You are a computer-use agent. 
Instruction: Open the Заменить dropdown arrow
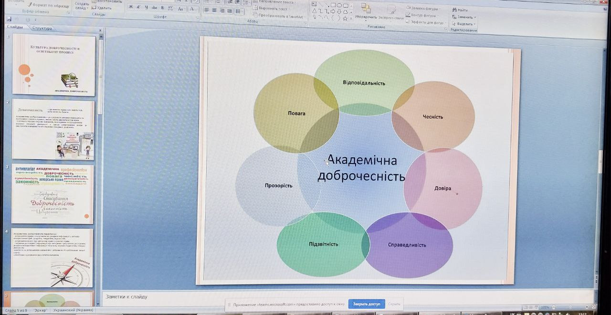click(475, 17)
